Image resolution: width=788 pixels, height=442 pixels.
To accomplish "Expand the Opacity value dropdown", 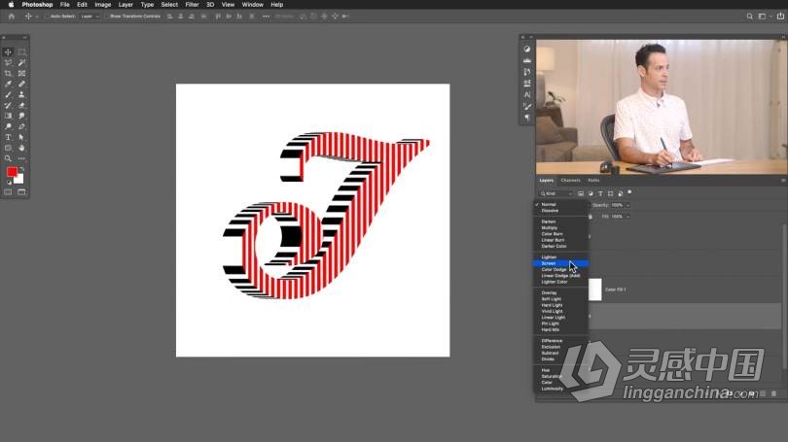I will [627, 205].
